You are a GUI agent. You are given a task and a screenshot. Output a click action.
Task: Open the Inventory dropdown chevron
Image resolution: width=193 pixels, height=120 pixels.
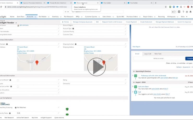pos(61,17)
